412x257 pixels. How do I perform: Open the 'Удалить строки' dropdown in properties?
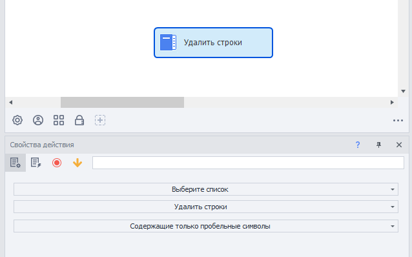206,207
